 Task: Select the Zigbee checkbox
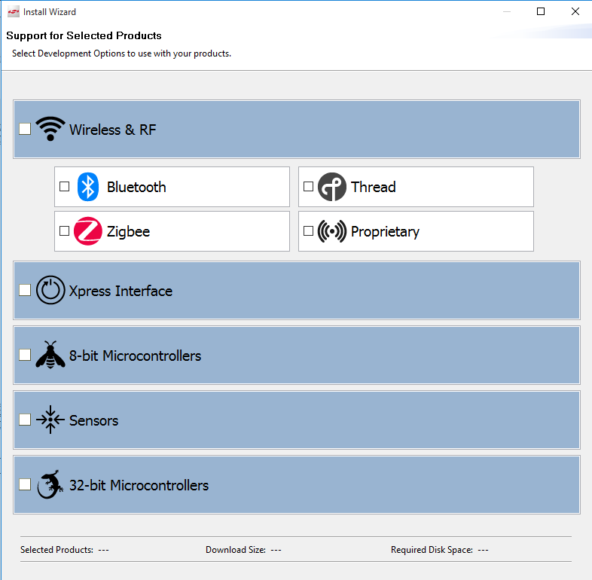(x=65, y=230)
